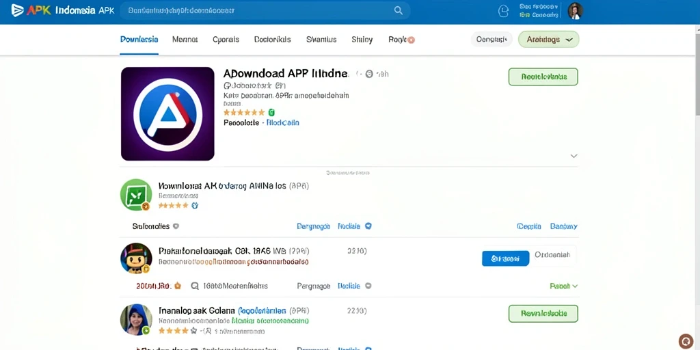This screenshot has width=700, height=350.
Task: Open the user profile avatar in header
Action: pos(576,11)
